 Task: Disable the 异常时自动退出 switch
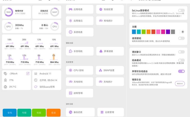(x=181, y=71)
